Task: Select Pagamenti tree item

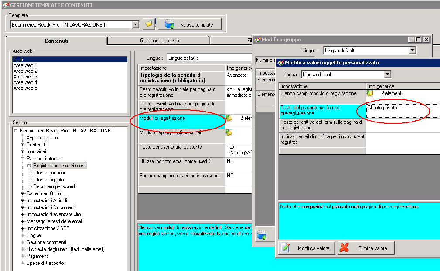Action: coord(38,256)
